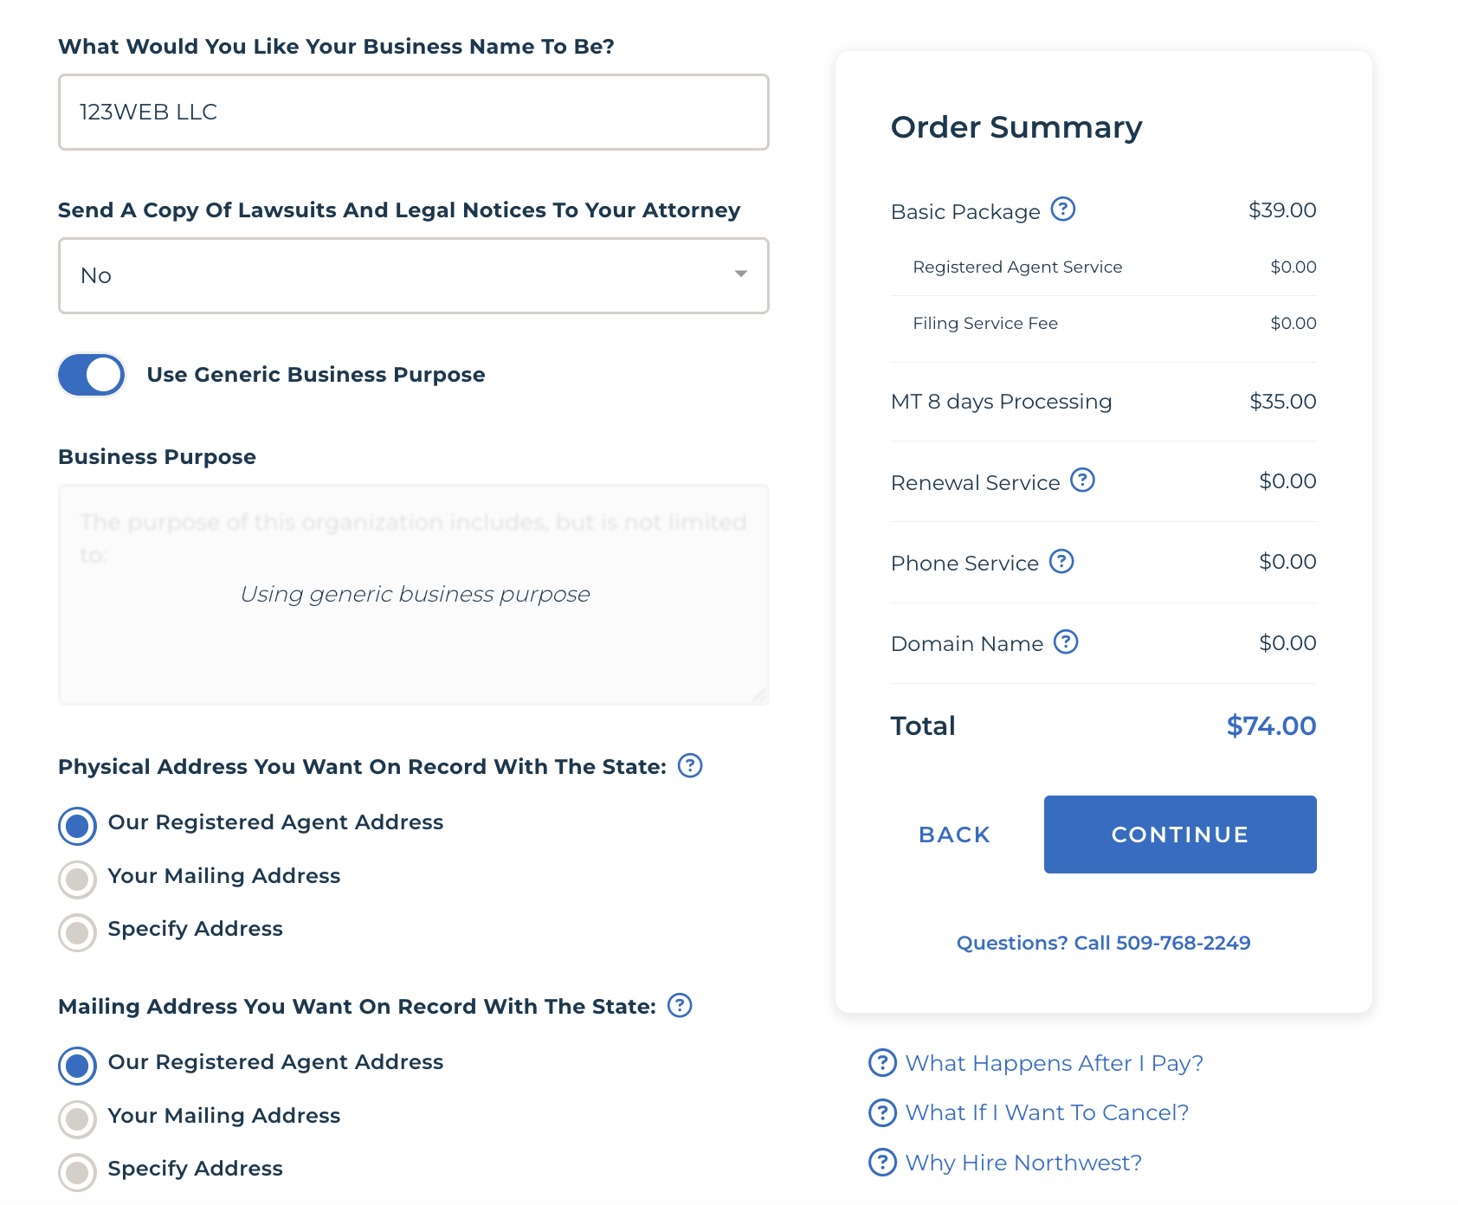Toggle Use Generic Business Purpose switch
1458x1205 pixels.
[x=92, y=375]
